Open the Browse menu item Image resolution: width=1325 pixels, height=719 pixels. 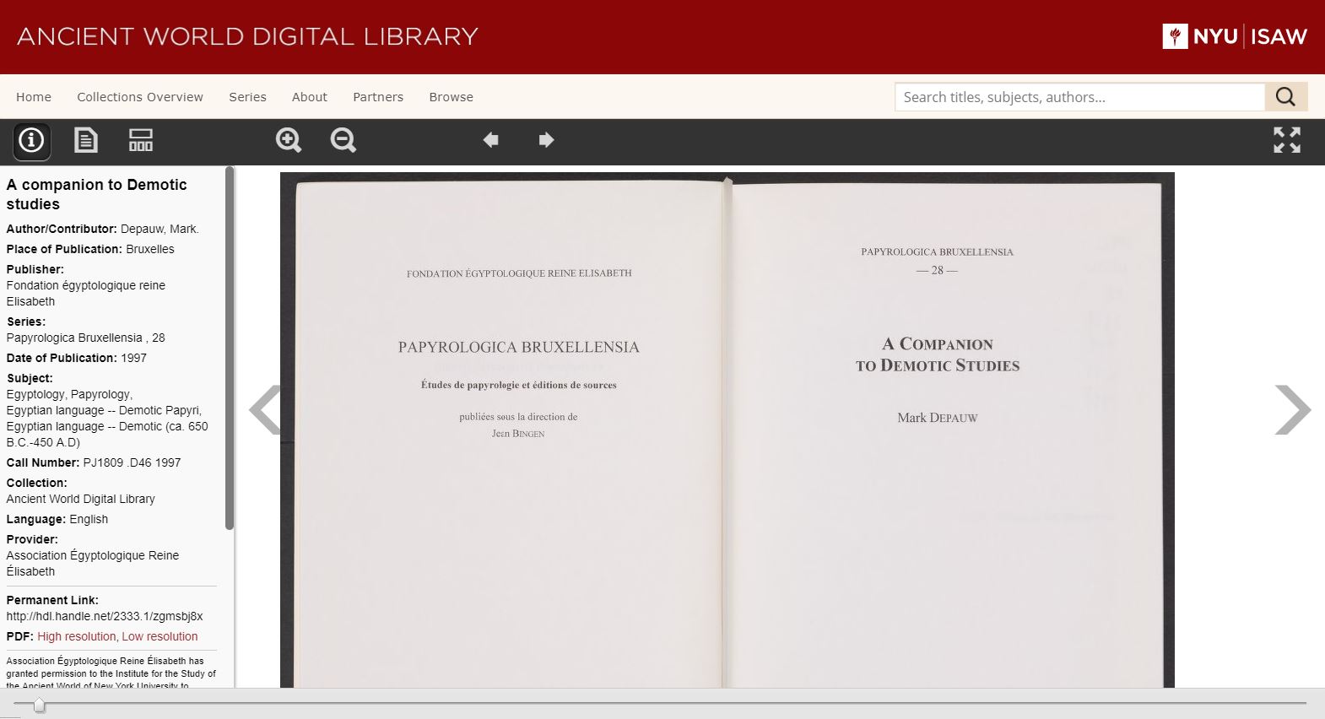pyautogui.click(x=451, y=97)
